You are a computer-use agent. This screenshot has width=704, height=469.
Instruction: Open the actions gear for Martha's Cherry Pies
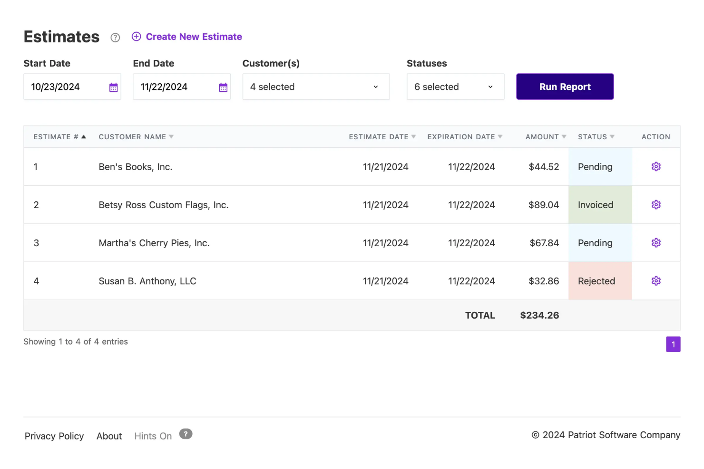point(656,242)
